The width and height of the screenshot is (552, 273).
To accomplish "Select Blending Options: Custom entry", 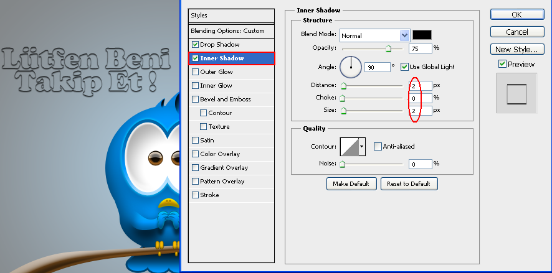I will 231,31.
